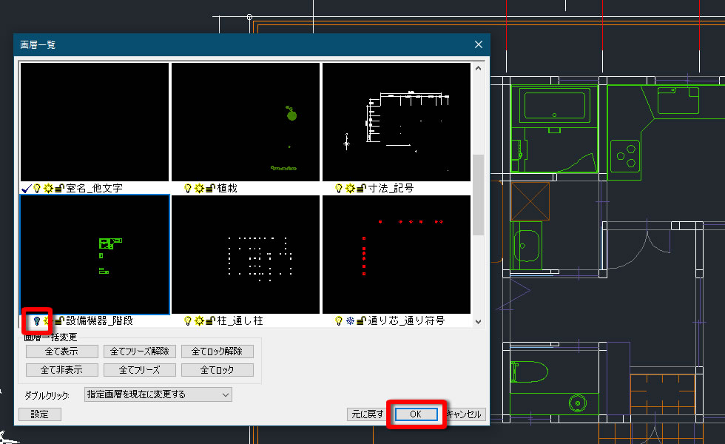Click the layer name 植栽
The height and width of the screenshot is (444, 725).
227,188
